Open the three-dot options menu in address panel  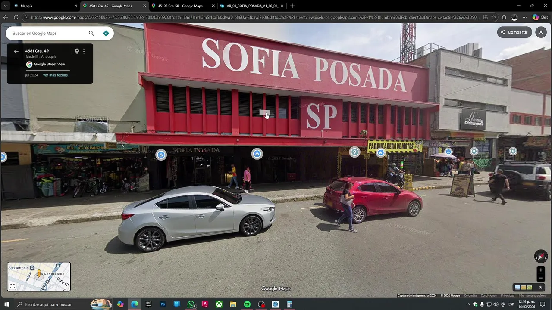point(84,51)
